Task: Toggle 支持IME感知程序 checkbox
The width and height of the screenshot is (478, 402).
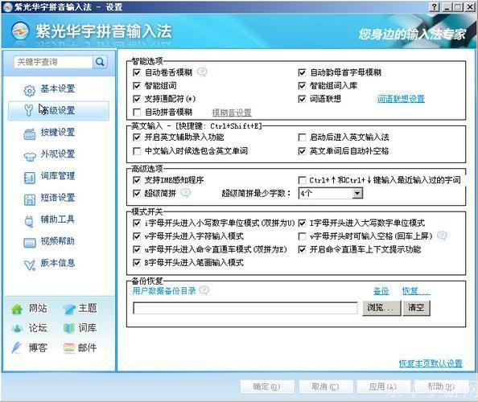Action: point(137,180)
